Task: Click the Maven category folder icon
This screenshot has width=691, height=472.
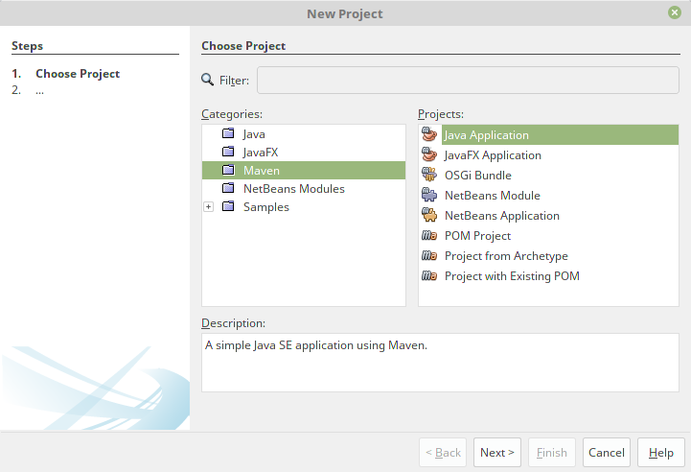Action: [x=228, y=170]
